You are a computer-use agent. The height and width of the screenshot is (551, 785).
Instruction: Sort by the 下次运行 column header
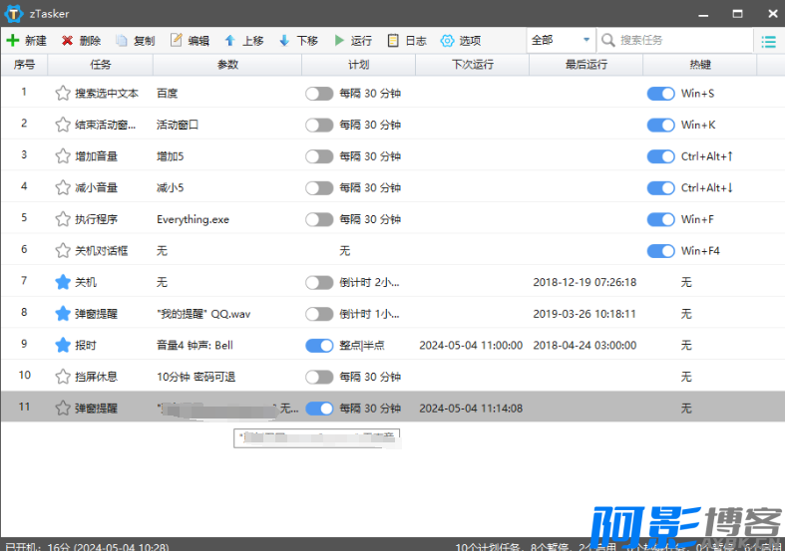point(472,65)
